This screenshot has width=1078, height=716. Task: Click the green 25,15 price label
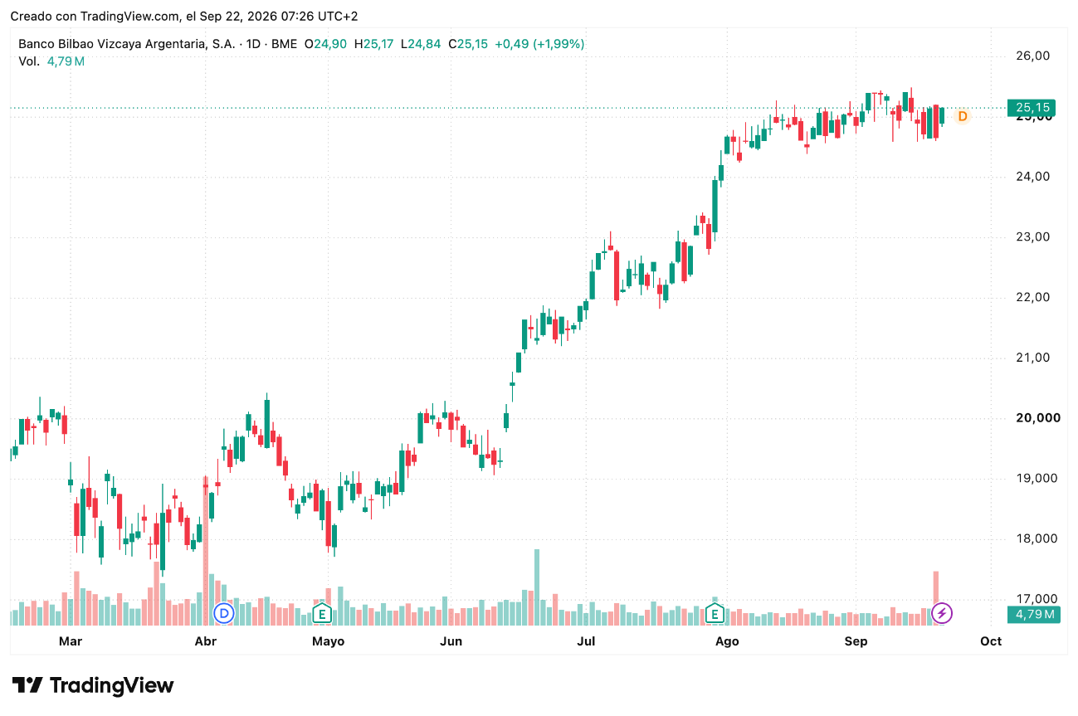[x=1033, y=108]
